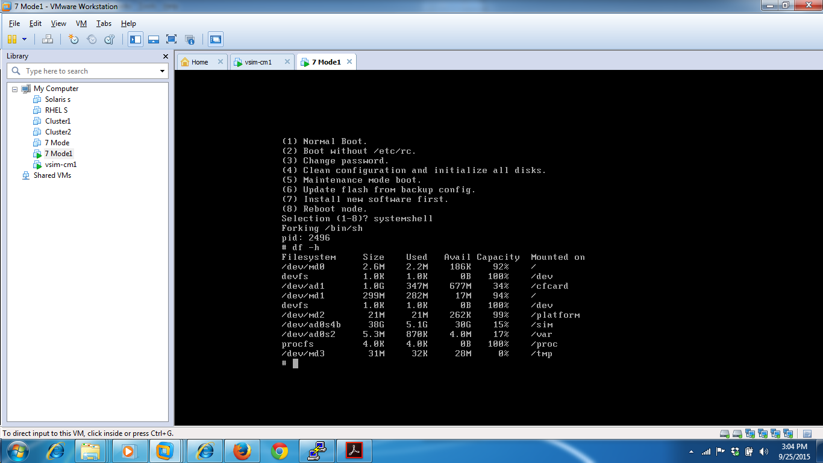Select the Solaris s virtual machine
Image resolution: width=823 pixels, height=463 pixels.
click(58, 99)
